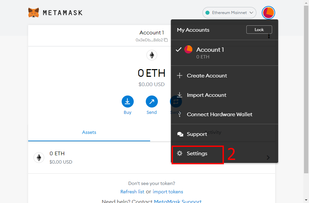Expand the Ethereum Mainnet network dropdown
This screenshot has height=203, width=309.
[x=229, y=13]
